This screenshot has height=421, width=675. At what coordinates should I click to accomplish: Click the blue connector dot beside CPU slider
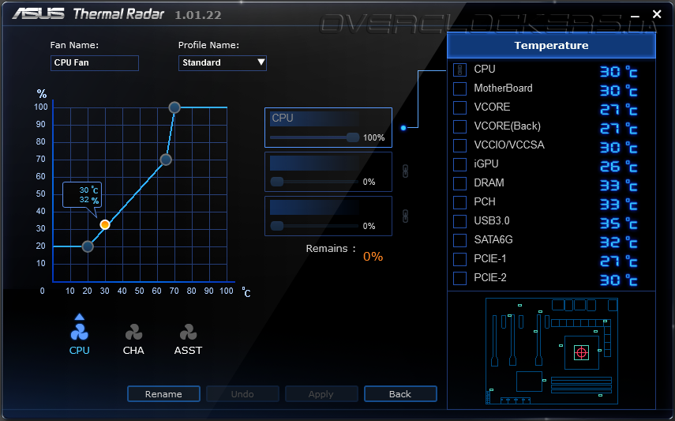tap(403, 127)
